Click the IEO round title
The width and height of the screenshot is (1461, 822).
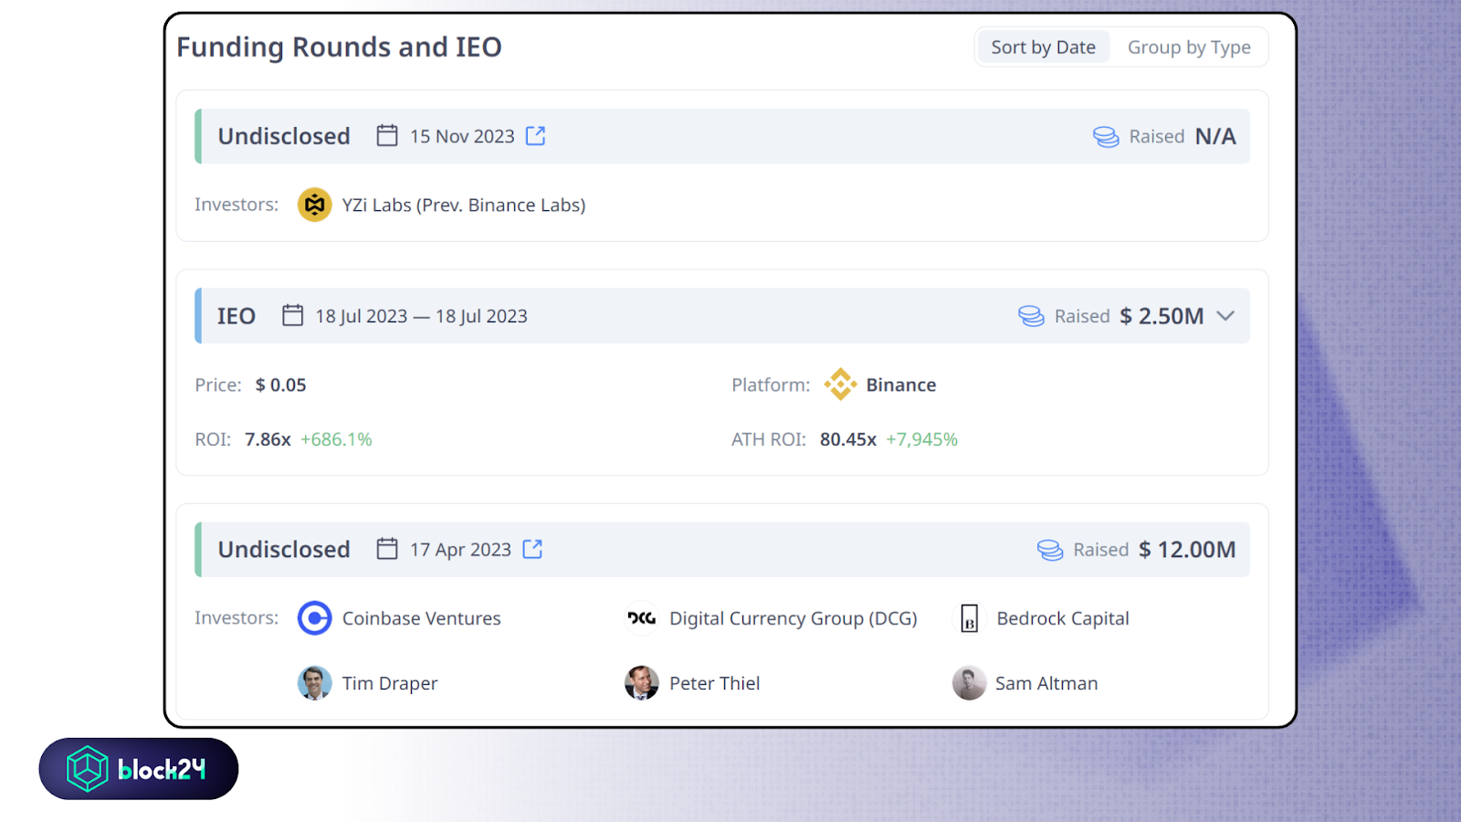236,316
